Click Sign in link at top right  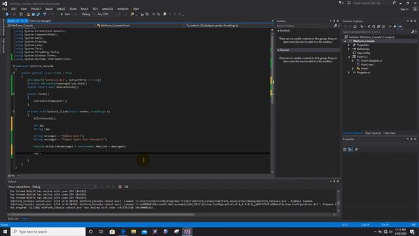pos(405,9)
